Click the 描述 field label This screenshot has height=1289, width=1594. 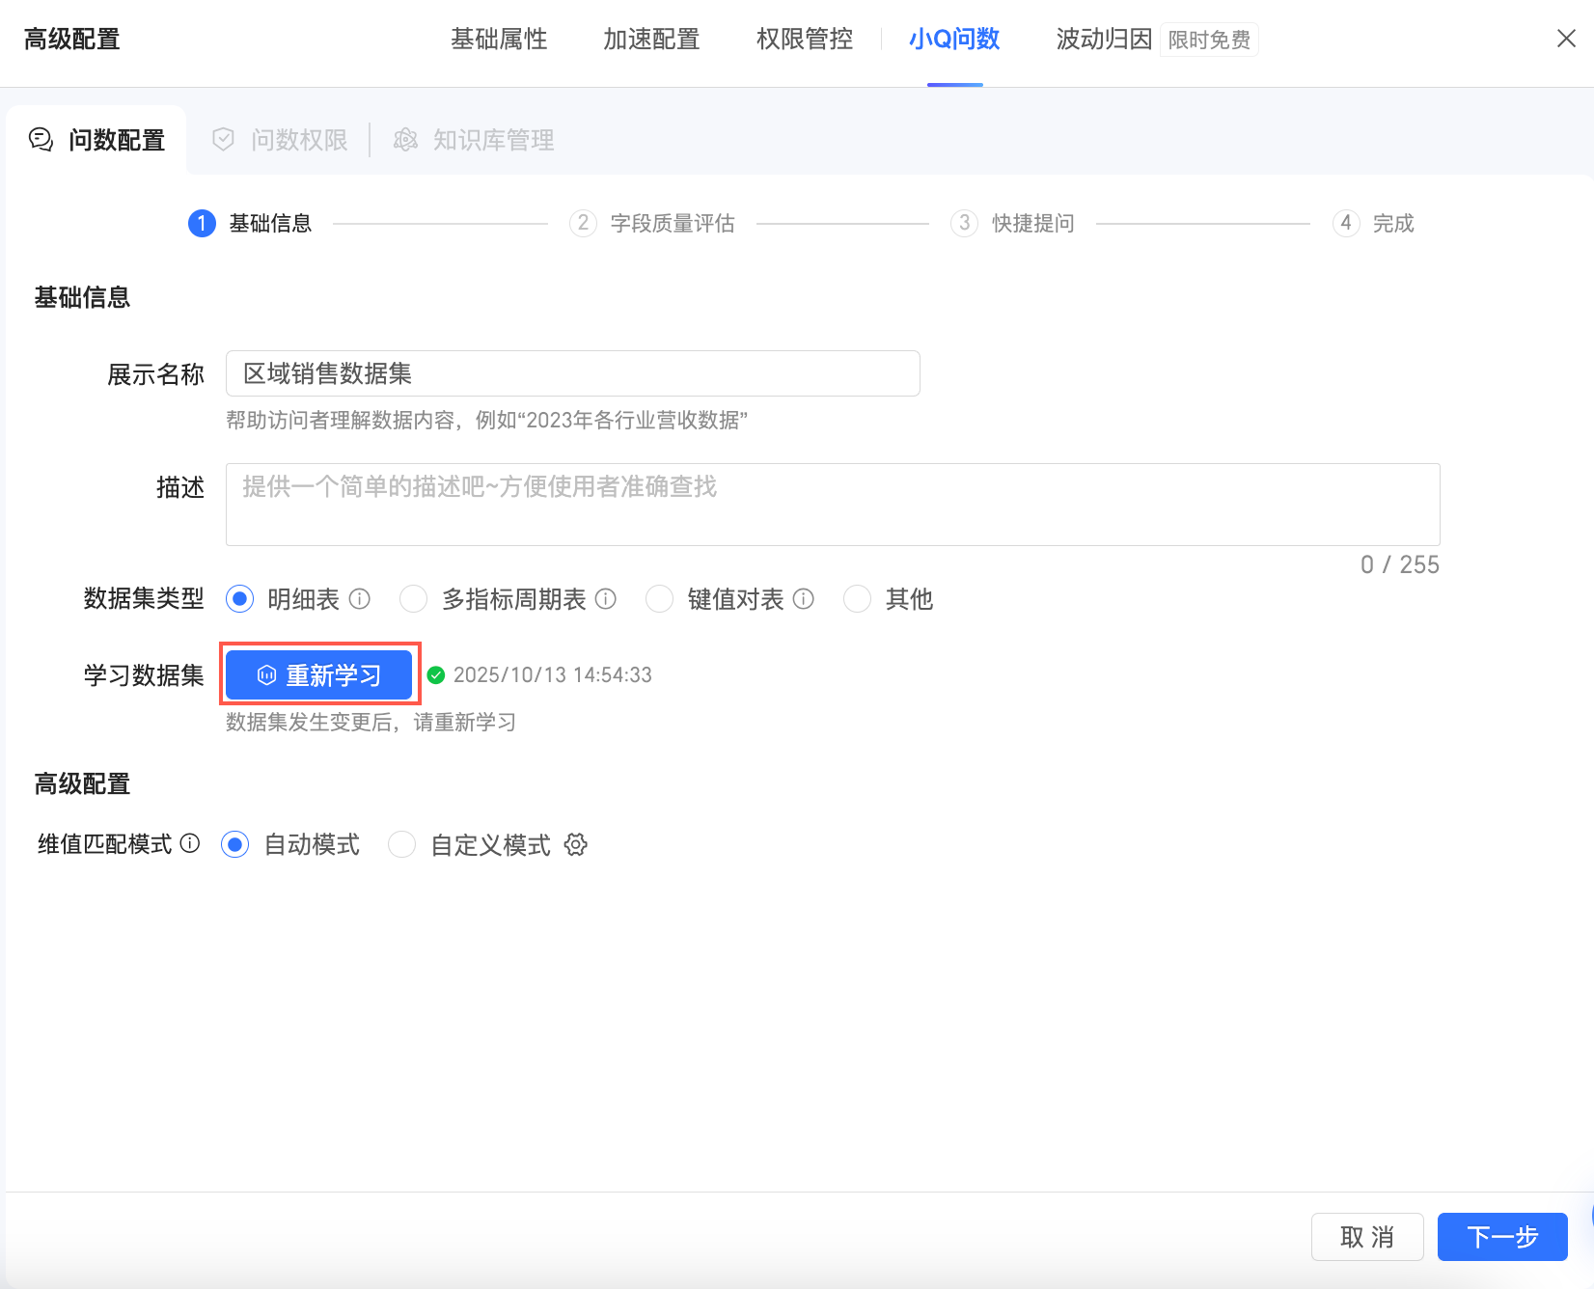tap(180, 487)
